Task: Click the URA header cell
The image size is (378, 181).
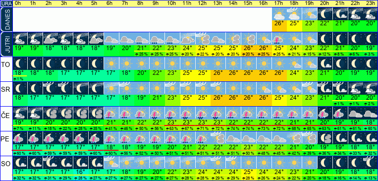Action: (6, 3)
